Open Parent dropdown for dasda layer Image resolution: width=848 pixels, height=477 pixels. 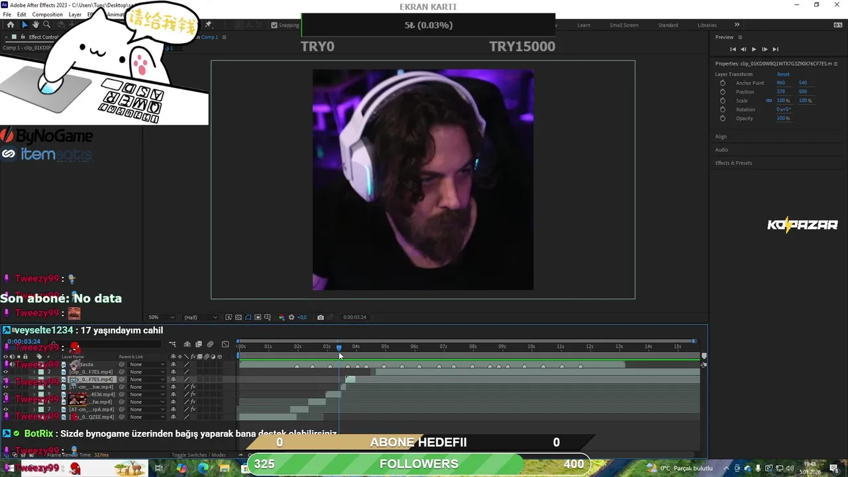147,364
